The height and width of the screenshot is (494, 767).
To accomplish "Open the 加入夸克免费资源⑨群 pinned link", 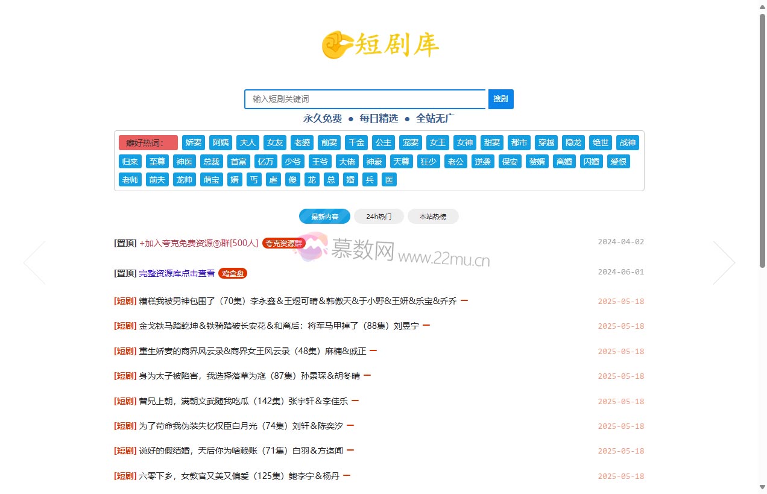I will [x=198, y=243].
